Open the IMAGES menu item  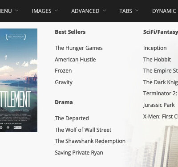tap(42, 11)
